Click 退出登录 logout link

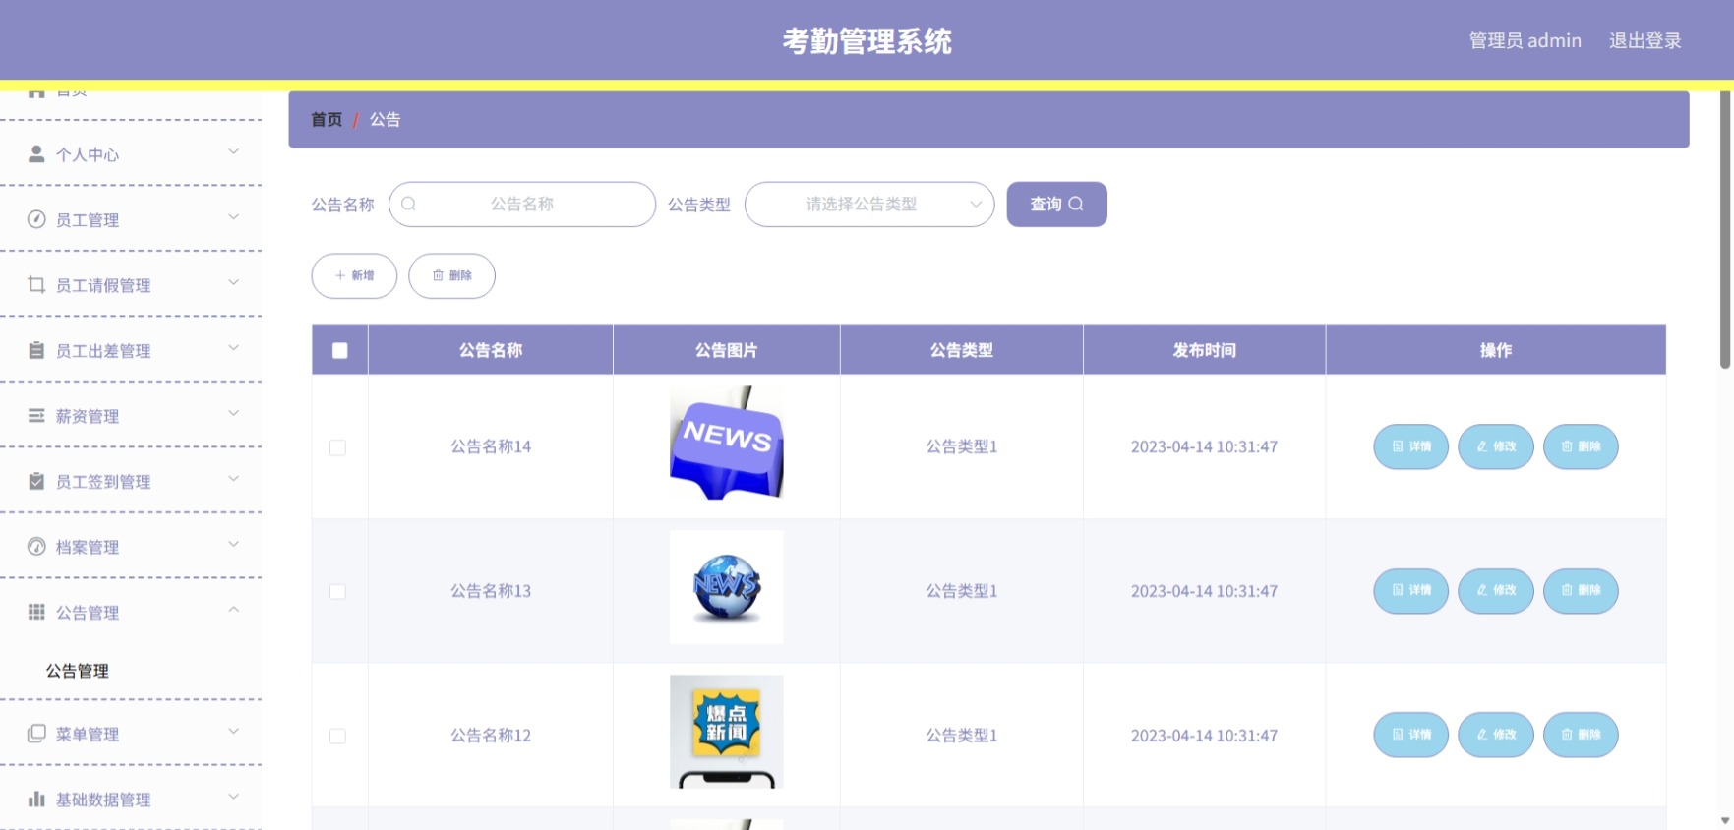pyautogui.click(x=1644, y=40)
